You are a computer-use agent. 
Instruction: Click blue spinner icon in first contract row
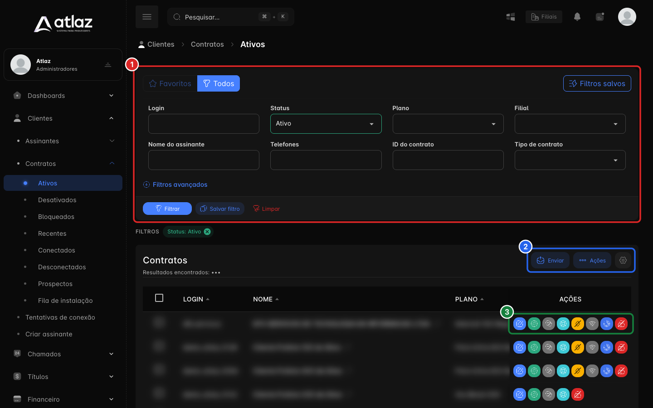[x=607, y=324]
